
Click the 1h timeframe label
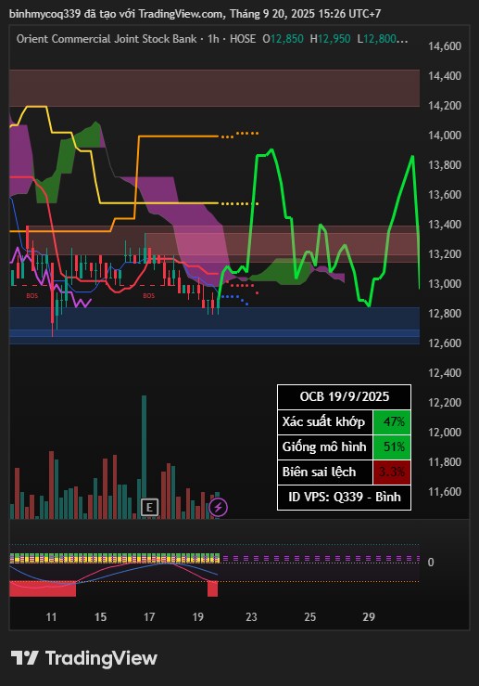(213, 39)
